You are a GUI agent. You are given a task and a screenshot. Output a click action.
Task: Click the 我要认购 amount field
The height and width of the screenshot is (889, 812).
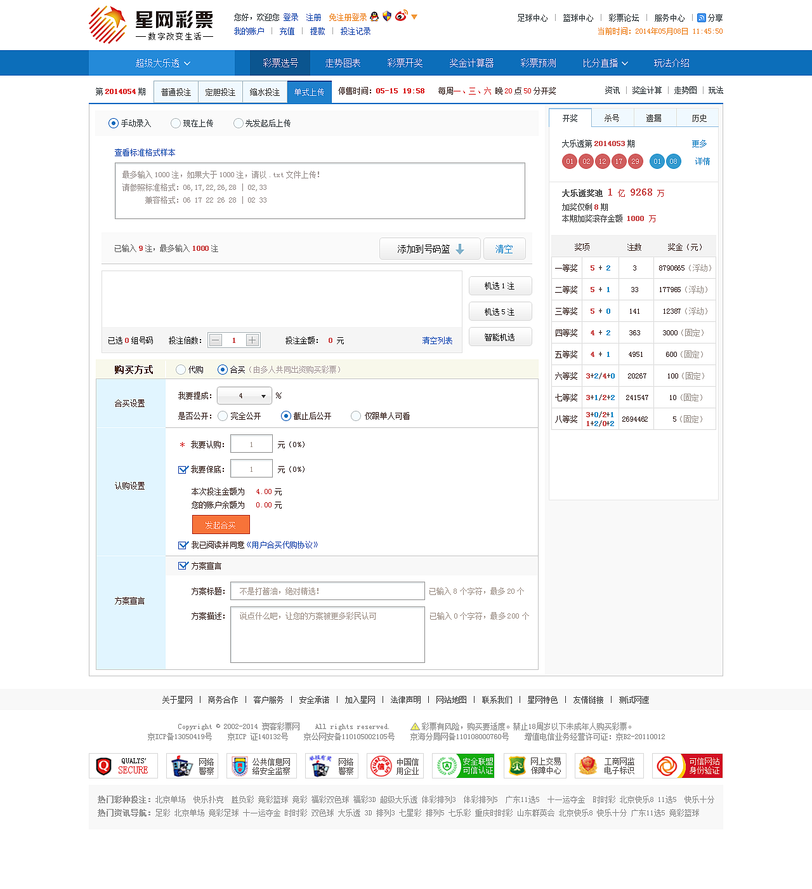251,444
